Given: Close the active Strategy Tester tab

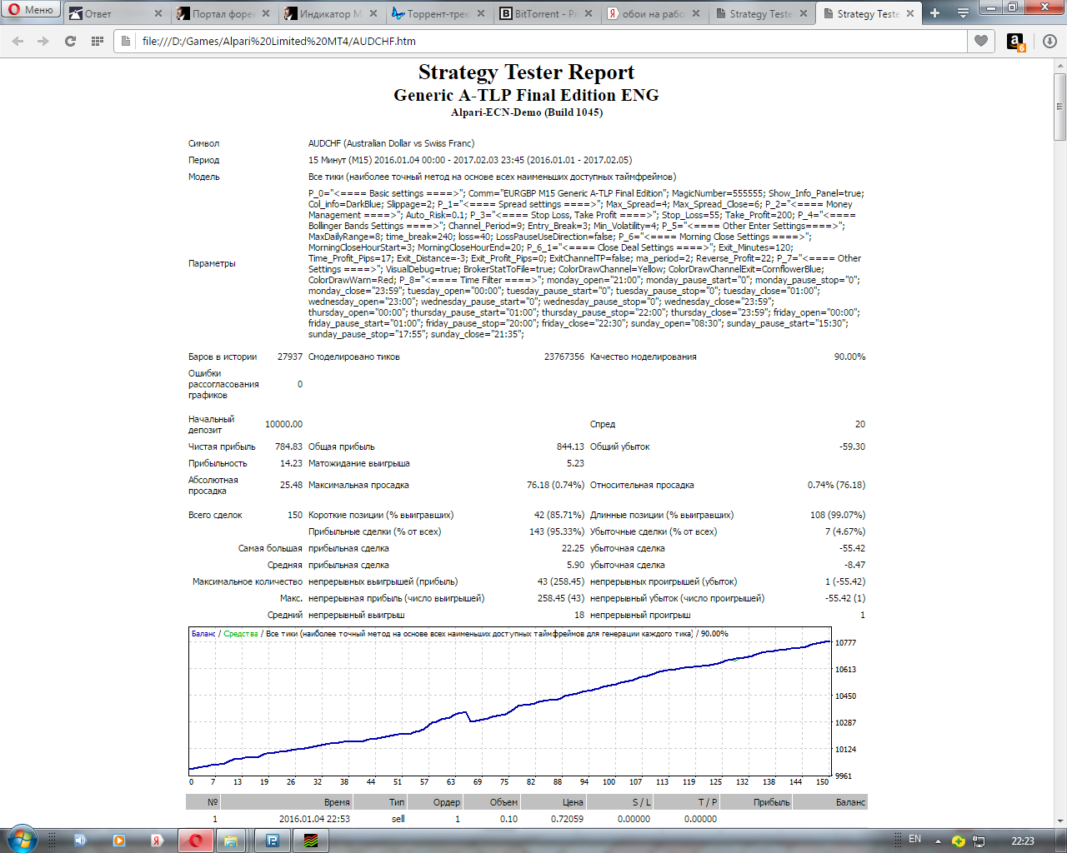Looking at the screenshot, I should pyautogui.click(x=910, y=13).
